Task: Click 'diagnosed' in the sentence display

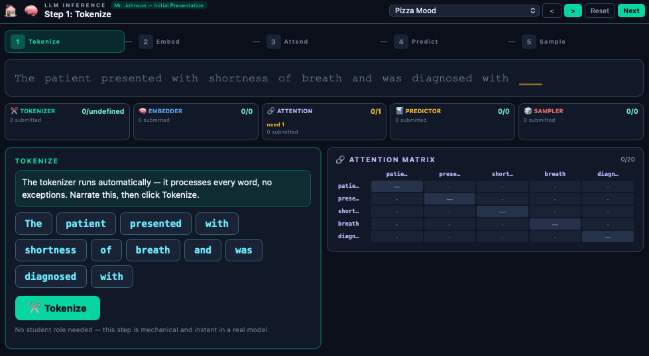Action: 442,78
